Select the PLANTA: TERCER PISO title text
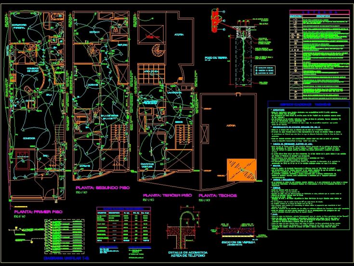 click(x=164, y=195)
